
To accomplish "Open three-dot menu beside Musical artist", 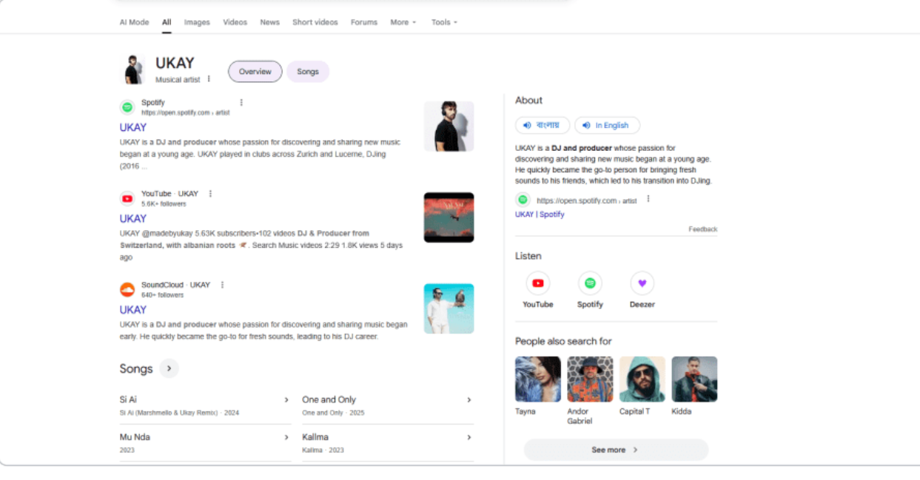I will point(209,79).
